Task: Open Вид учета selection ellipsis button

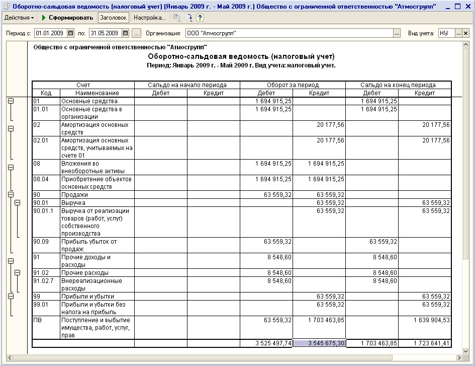Action: pyautogui.click(x=458, y=33)
